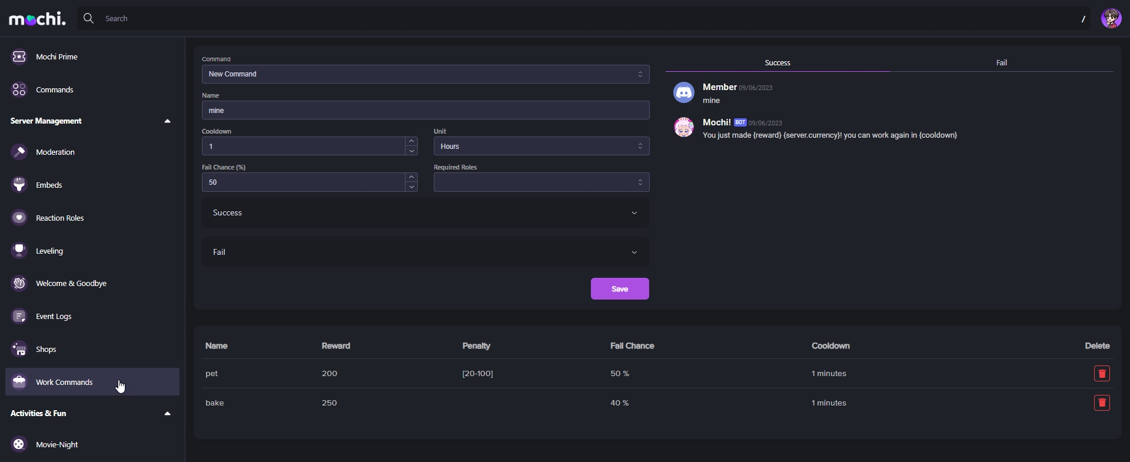Click the search magnifier icon

click(88, 18)
